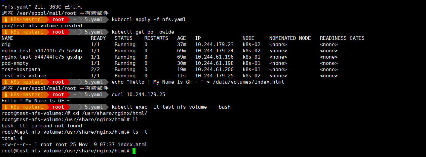Click IP address 10.244.179.24
The height and width of the screenshot is (157, 426).
coord(214,51)
